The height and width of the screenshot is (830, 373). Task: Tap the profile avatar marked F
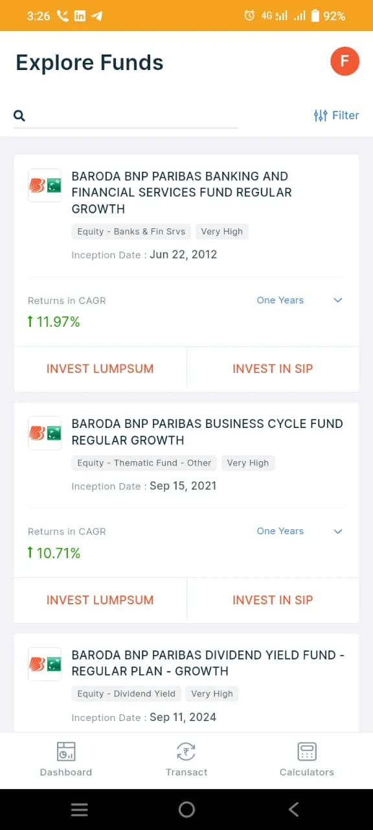pos(345,61)
